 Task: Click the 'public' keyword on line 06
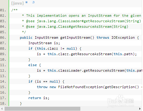pos(26,38)
